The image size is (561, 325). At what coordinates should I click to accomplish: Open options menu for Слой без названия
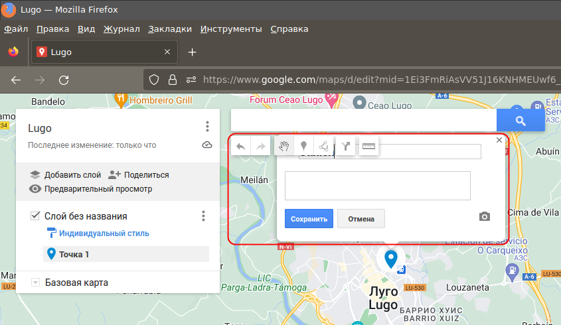click(203, 216)
